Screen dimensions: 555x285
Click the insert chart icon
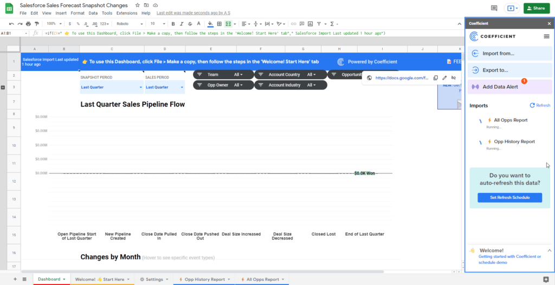(311, 24)
